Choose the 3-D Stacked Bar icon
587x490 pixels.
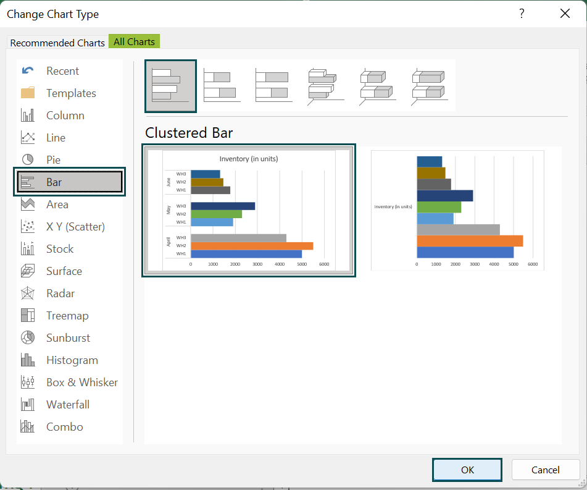(x=377, y=86)
